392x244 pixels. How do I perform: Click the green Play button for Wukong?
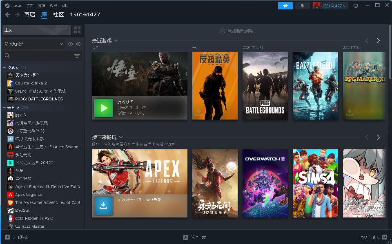[x=103, y=108]
